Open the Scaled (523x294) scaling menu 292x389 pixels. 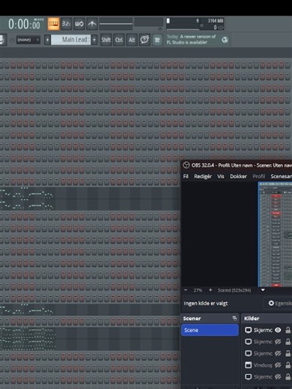click(x=234, y=290)
